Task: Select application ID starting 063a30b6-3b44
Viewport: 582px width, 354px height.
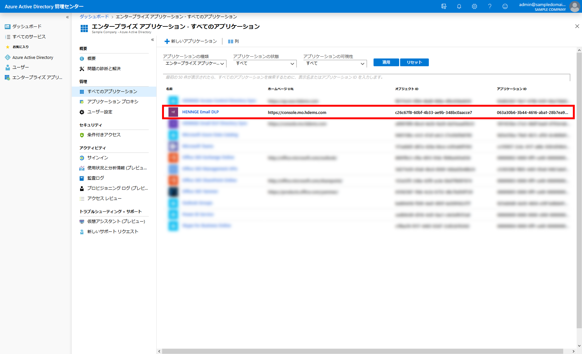Action: click(533, 112)
